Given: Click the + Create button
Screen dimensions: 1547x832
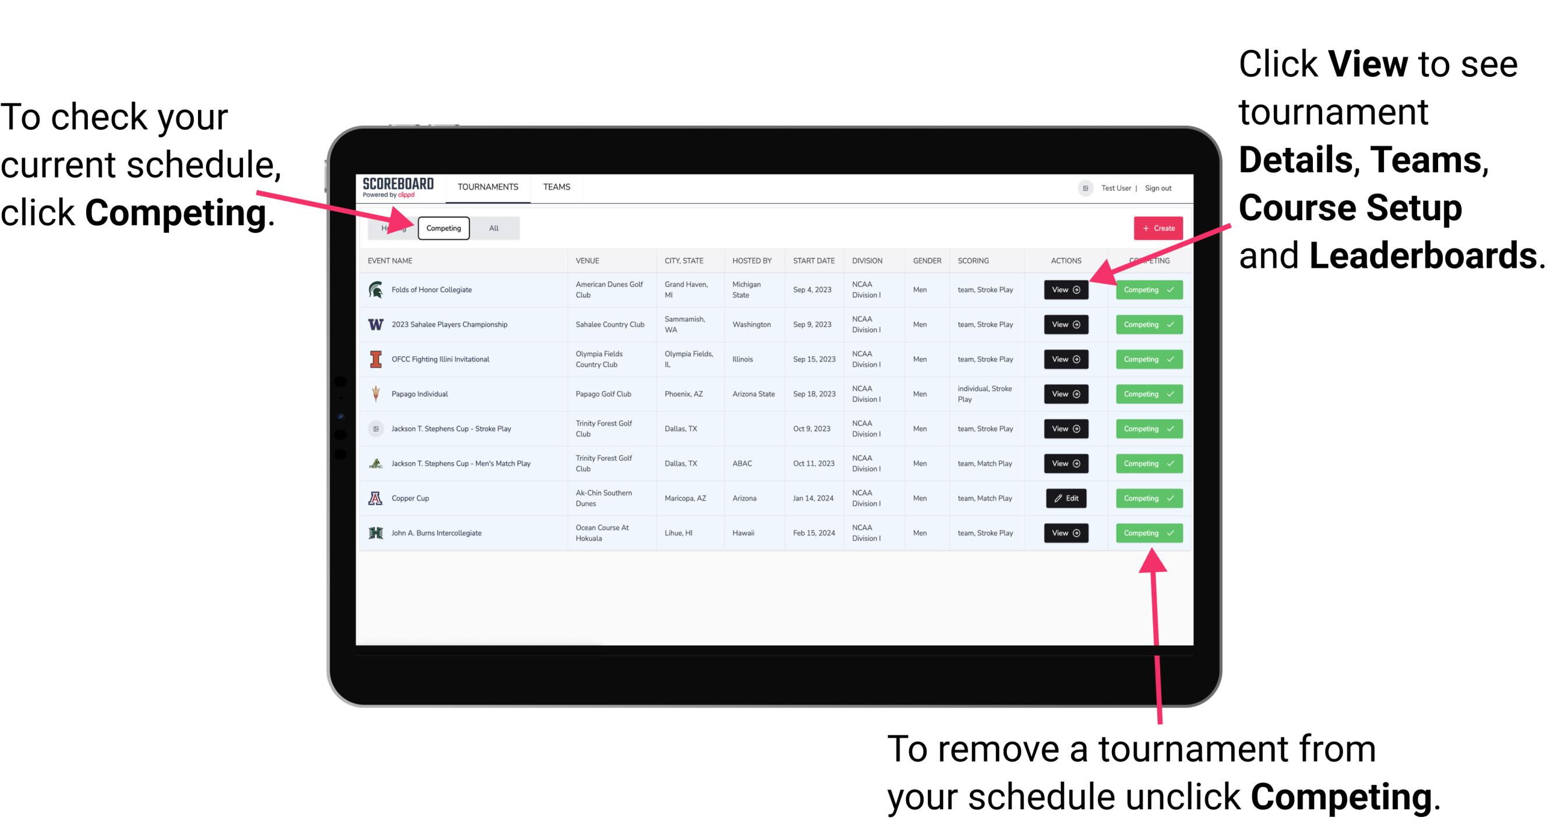Looking at the screenshot, I should (1154, 228).
